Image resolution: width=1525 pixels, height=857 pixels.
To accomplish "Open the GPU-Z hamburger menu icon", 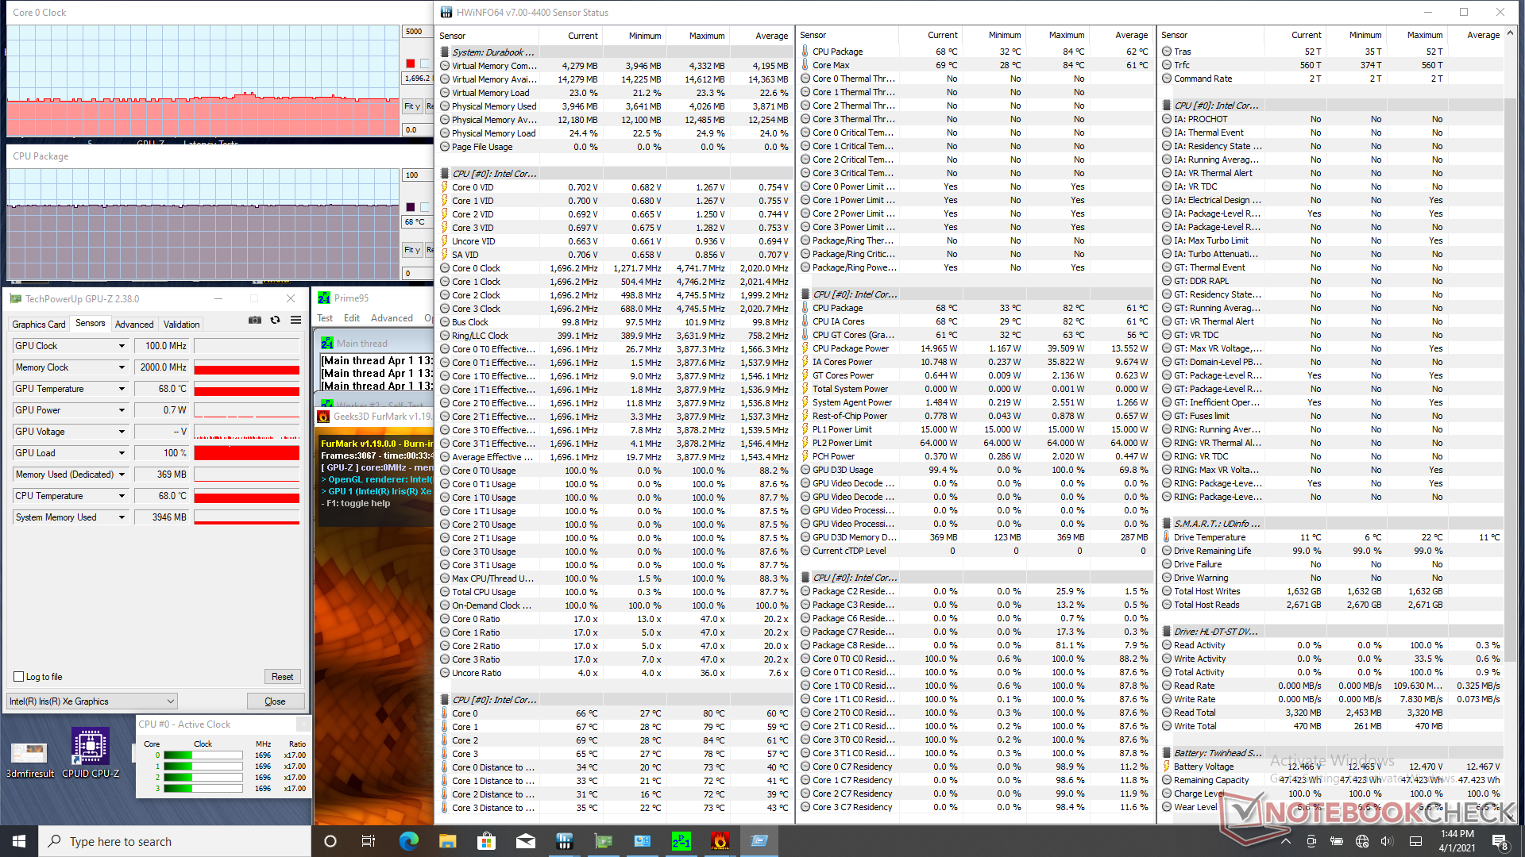I will (x=295, y=320).
